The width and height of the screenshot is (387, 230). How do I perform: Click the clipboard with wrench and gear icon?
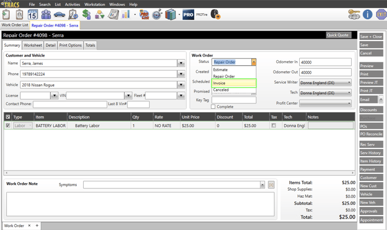pyautogui.click(x=73, y=14)
